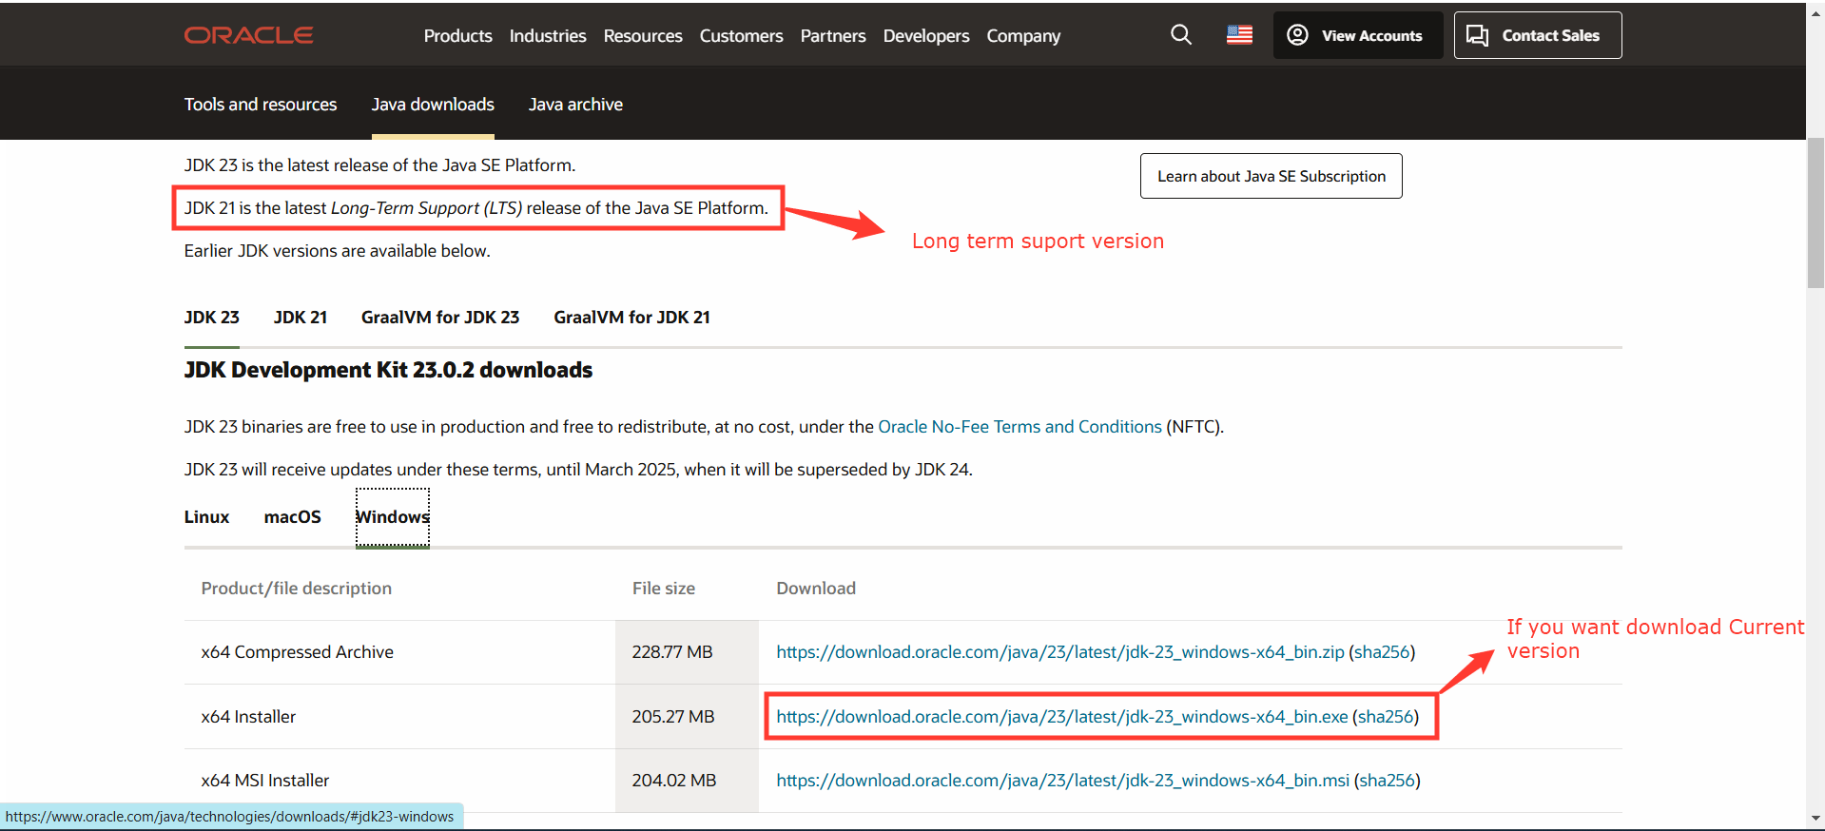1825x831 pixels.
Task: Open Resources menu
Action: 643,36
